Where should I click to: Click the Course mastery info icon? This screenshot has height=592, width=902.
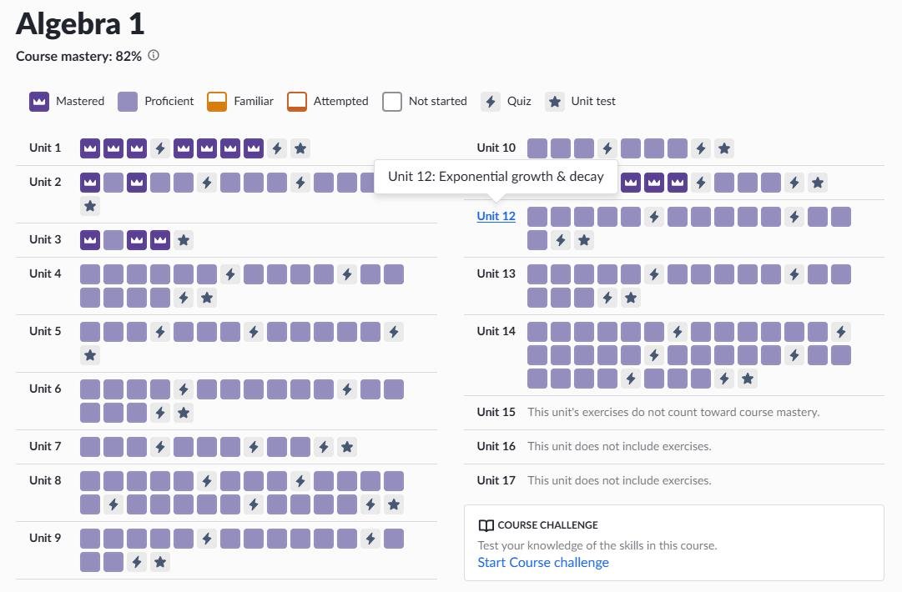pos(154,56)
